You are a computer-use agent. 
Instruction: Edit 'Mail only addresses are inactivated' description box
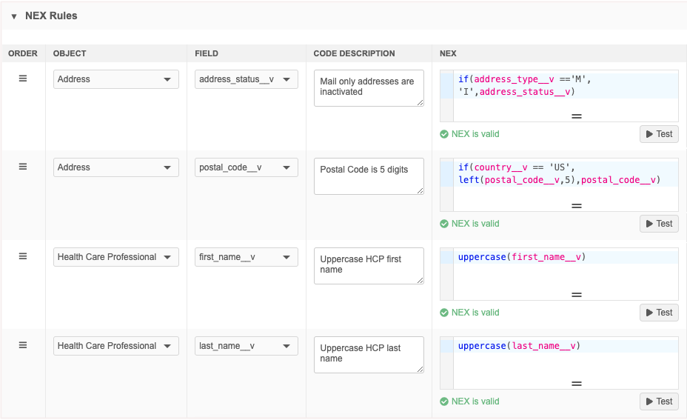368,87
